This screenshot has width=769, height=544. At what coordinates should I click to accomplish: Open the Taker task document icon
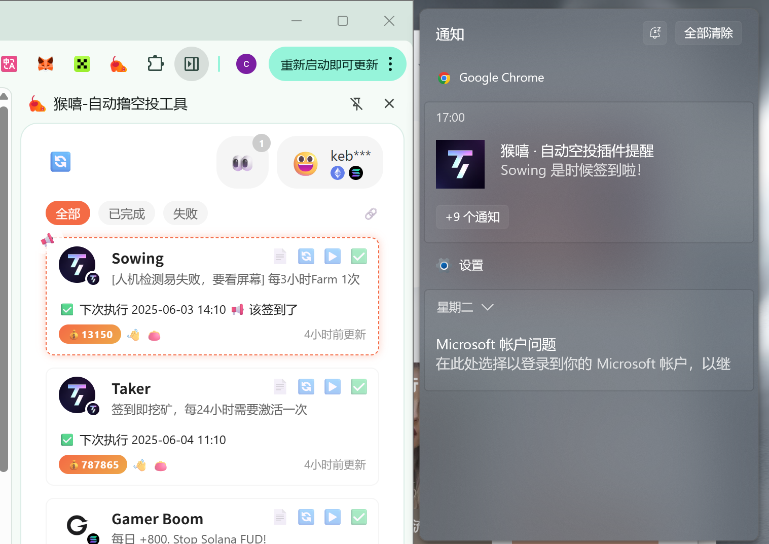click(x=280, y=387)
